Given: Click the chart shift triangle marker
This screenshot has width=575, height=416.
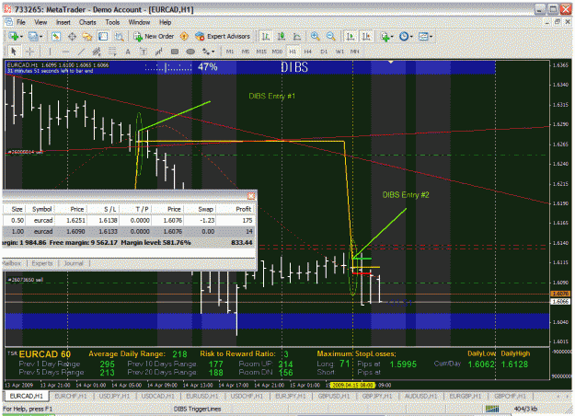Looking at the screenshot, I should [x=391, y=63].
